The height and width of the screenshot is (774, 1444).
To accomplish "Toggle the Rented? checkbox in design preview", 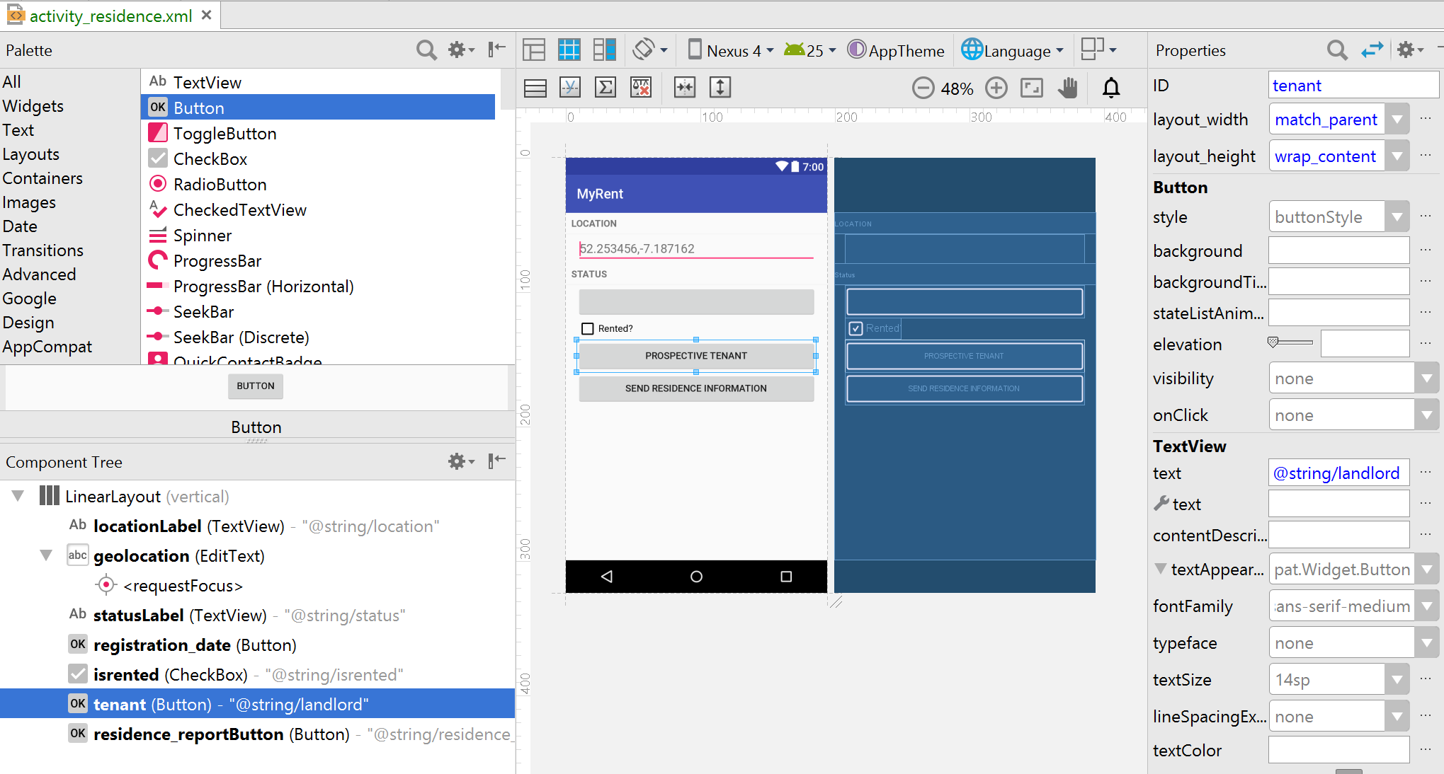I will click(588, 328).
